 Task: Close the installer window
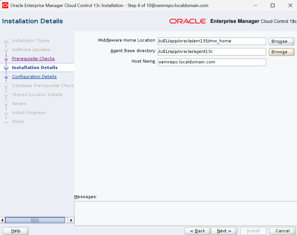click(x=290, y=5)
